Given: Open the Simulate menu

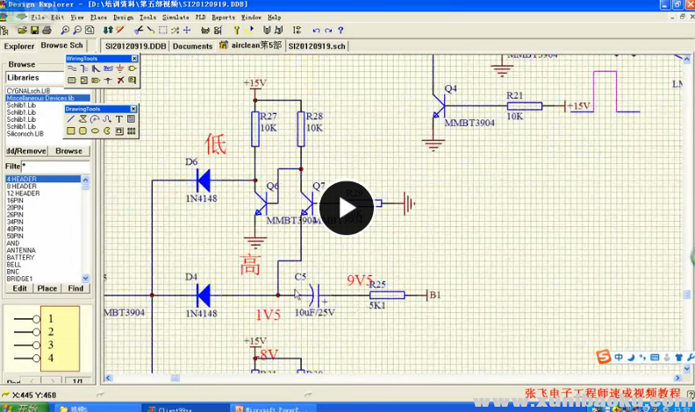Looking at the screenshot, I should coord(176,17).
